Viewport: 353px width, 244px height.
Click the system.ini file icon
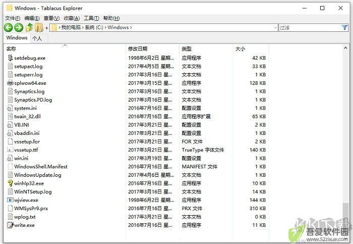10,108
